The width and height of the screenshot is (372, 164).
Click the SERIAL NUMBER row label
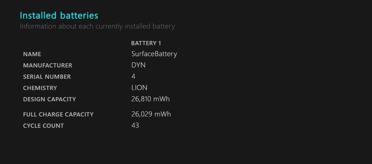pyautogui.click(x=47, y=77)
